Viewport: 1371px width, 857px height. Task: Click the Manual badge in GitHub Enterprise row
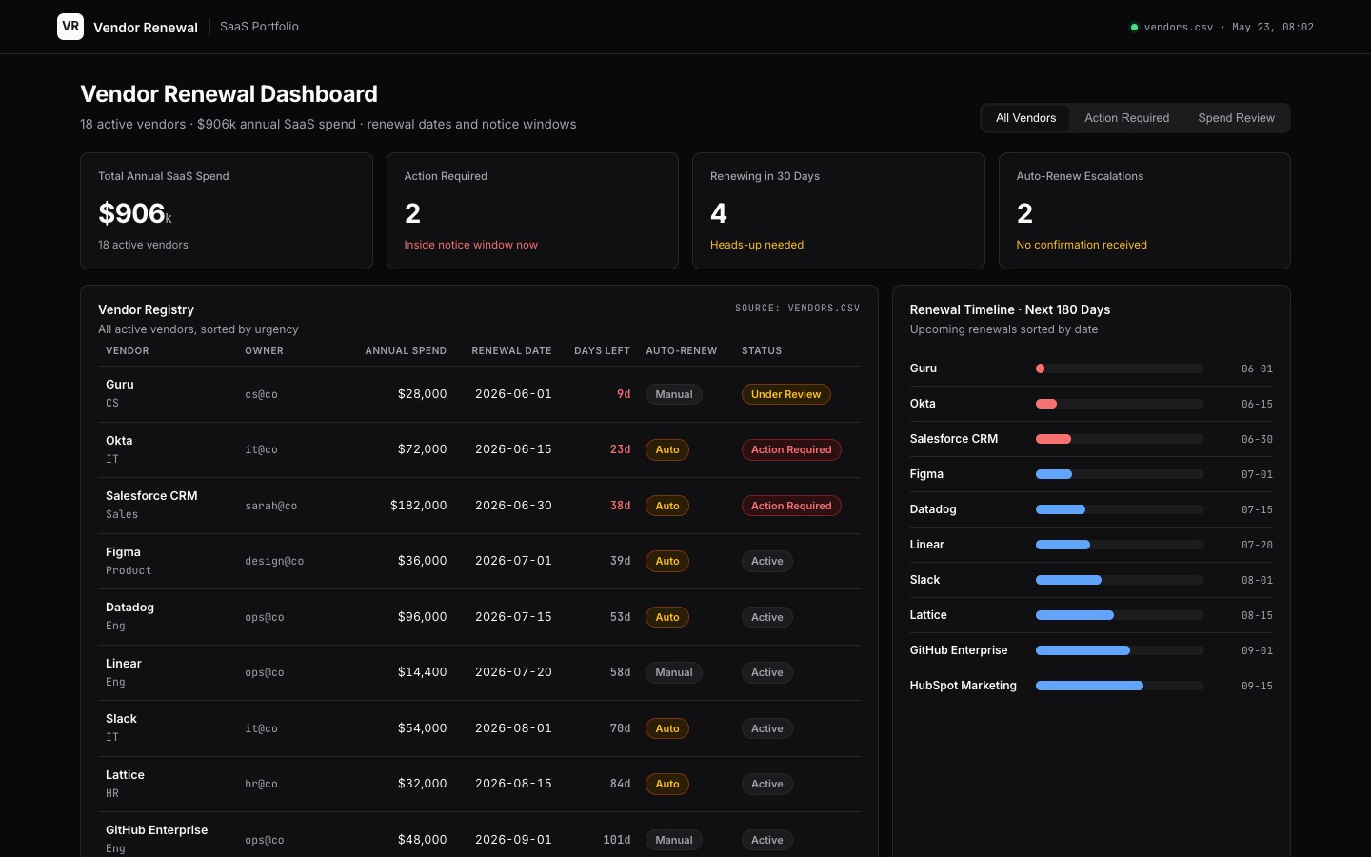(x=674, y=840)
